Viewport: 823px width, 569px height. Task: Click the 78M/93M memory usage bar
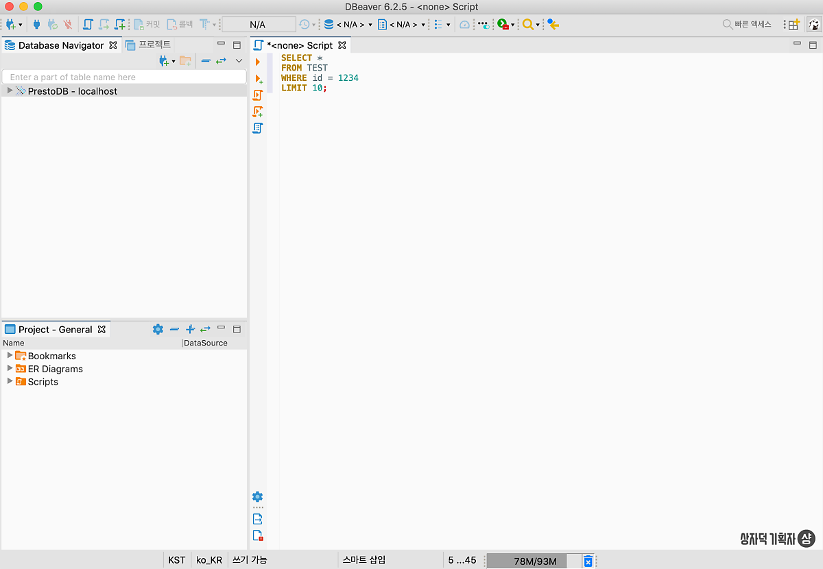click(x=534, y=561)
